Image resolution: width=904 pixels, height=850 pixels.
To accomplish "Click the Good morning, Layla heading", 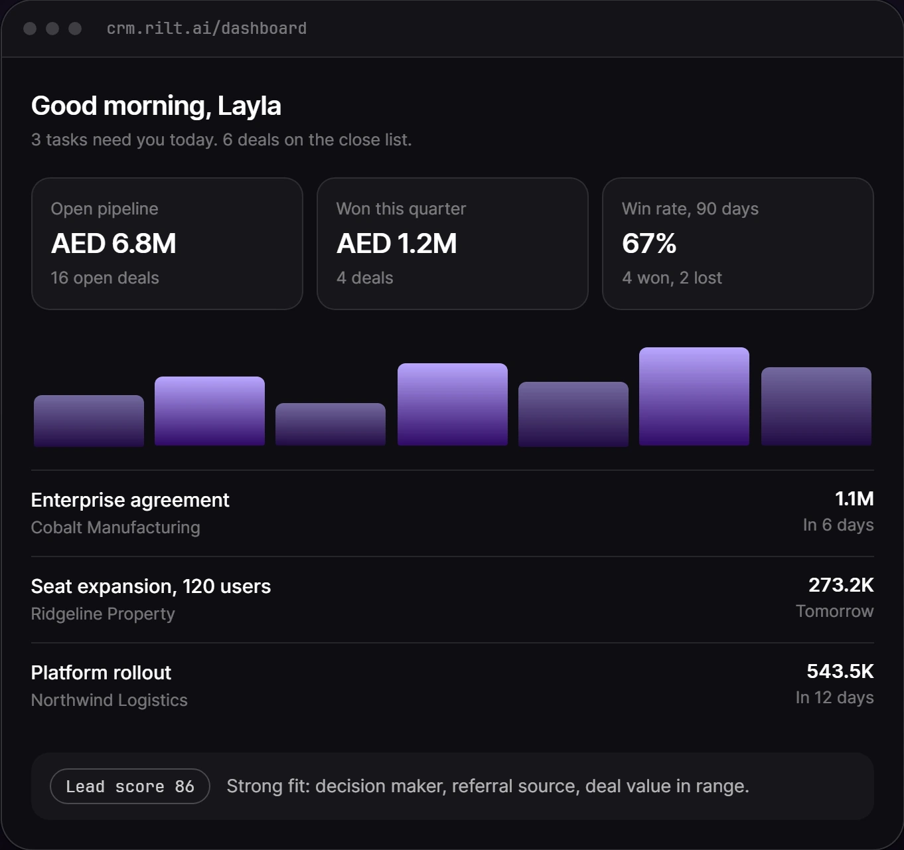I will point(156,106).
